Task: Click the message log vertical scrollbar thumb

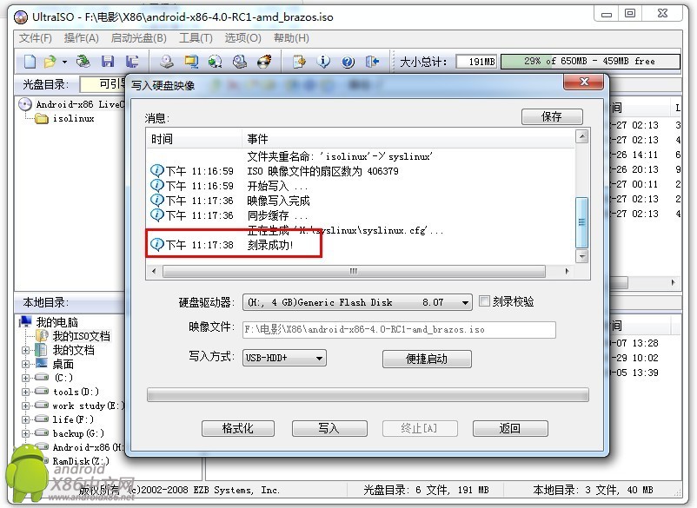Action: [581, 222]
